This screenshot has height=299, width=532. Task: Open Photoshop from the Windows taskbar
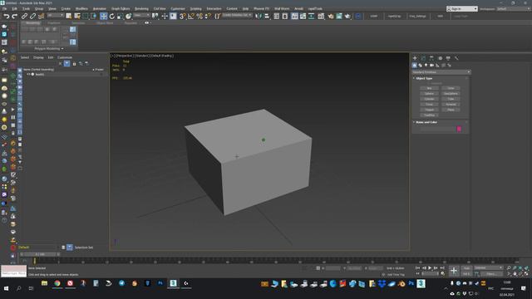160,283
